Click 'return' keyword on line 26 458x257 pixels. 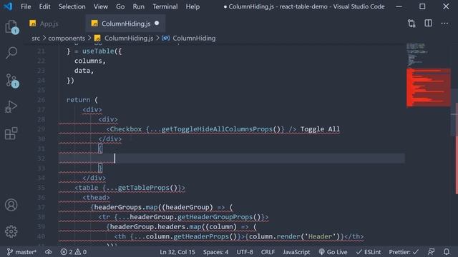pyautogui.click(x=78, y=100)
